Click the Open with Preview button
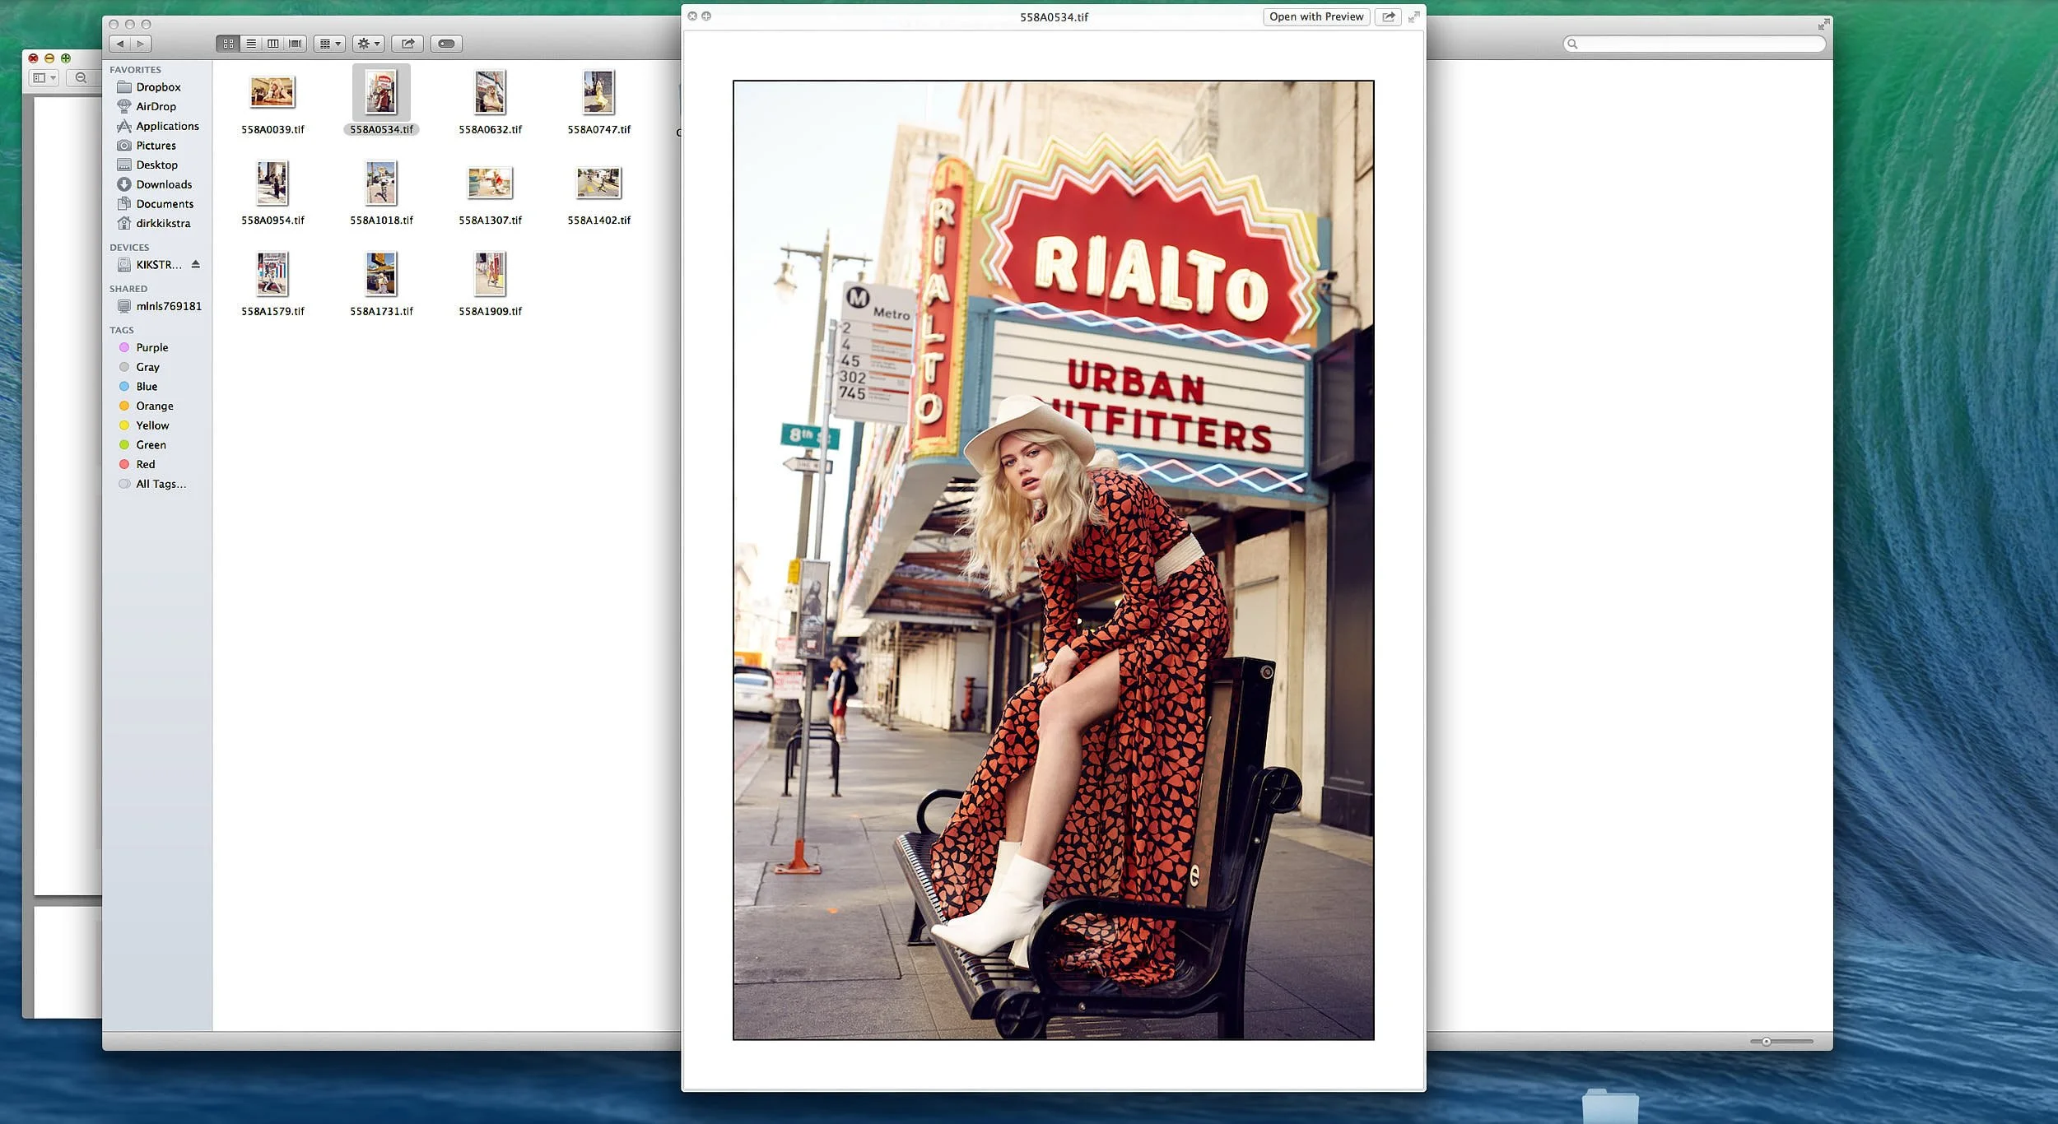Screen dimensions: 2058x1124 [x=1315, y=16]
